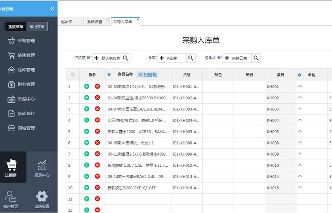Click search magnifier next to 供应商 field

pos(125,58)
